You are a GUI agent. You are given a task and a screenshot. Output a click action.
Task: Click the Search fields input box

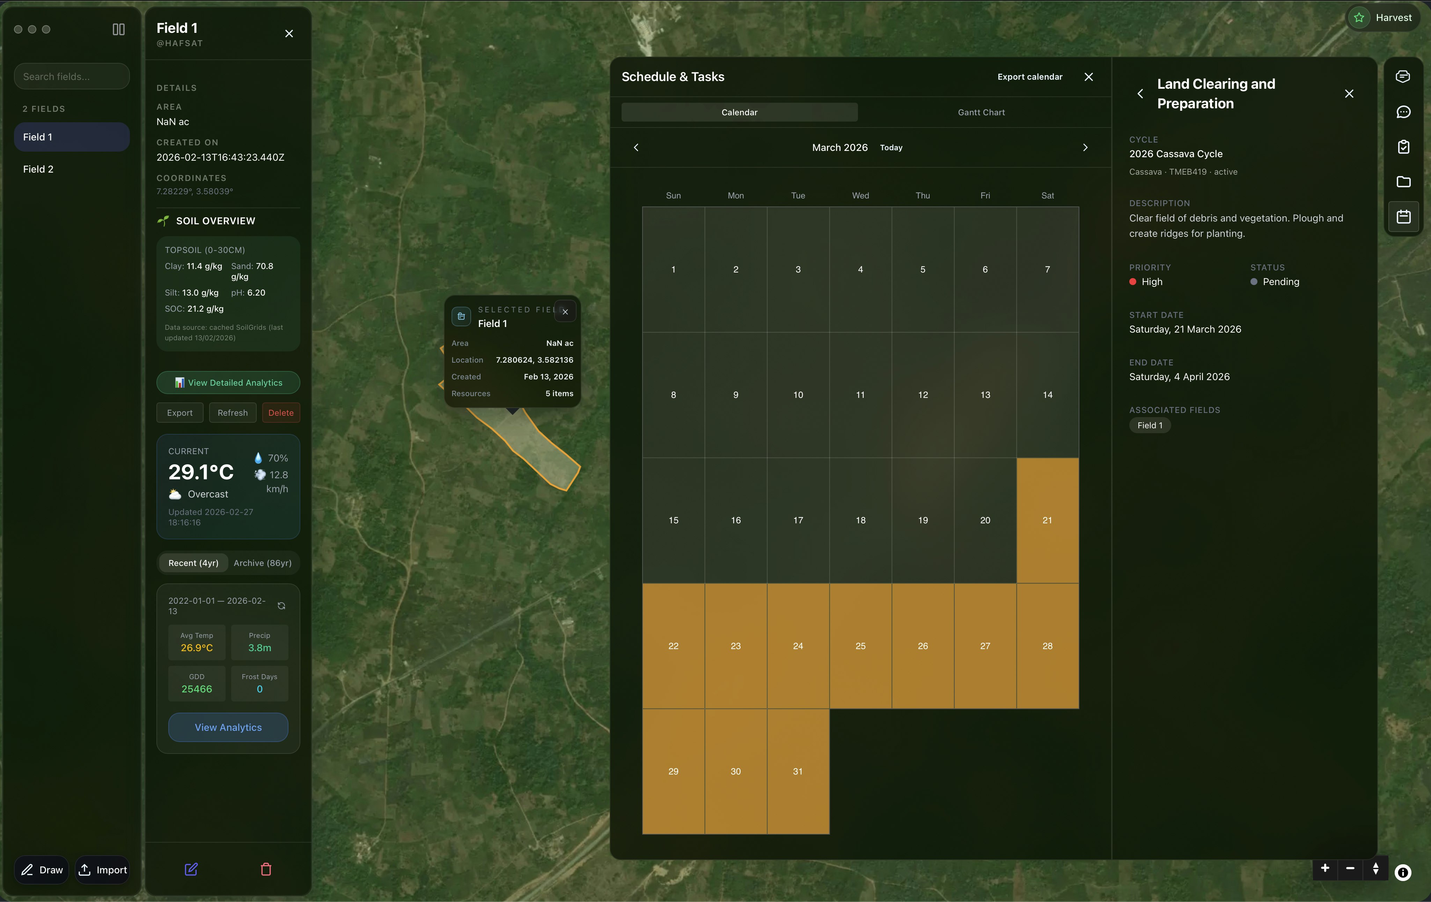71,76
